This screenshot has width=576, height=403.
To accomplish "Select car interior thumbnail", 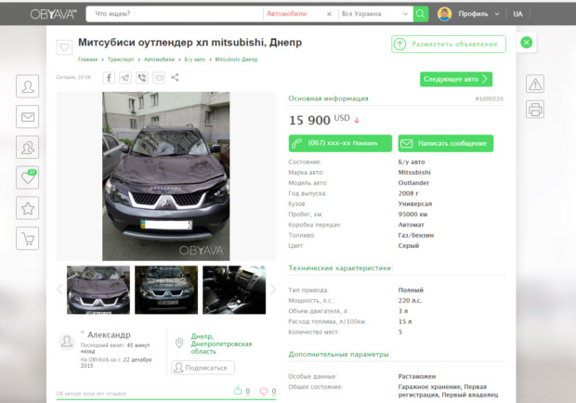I will 234,290.
